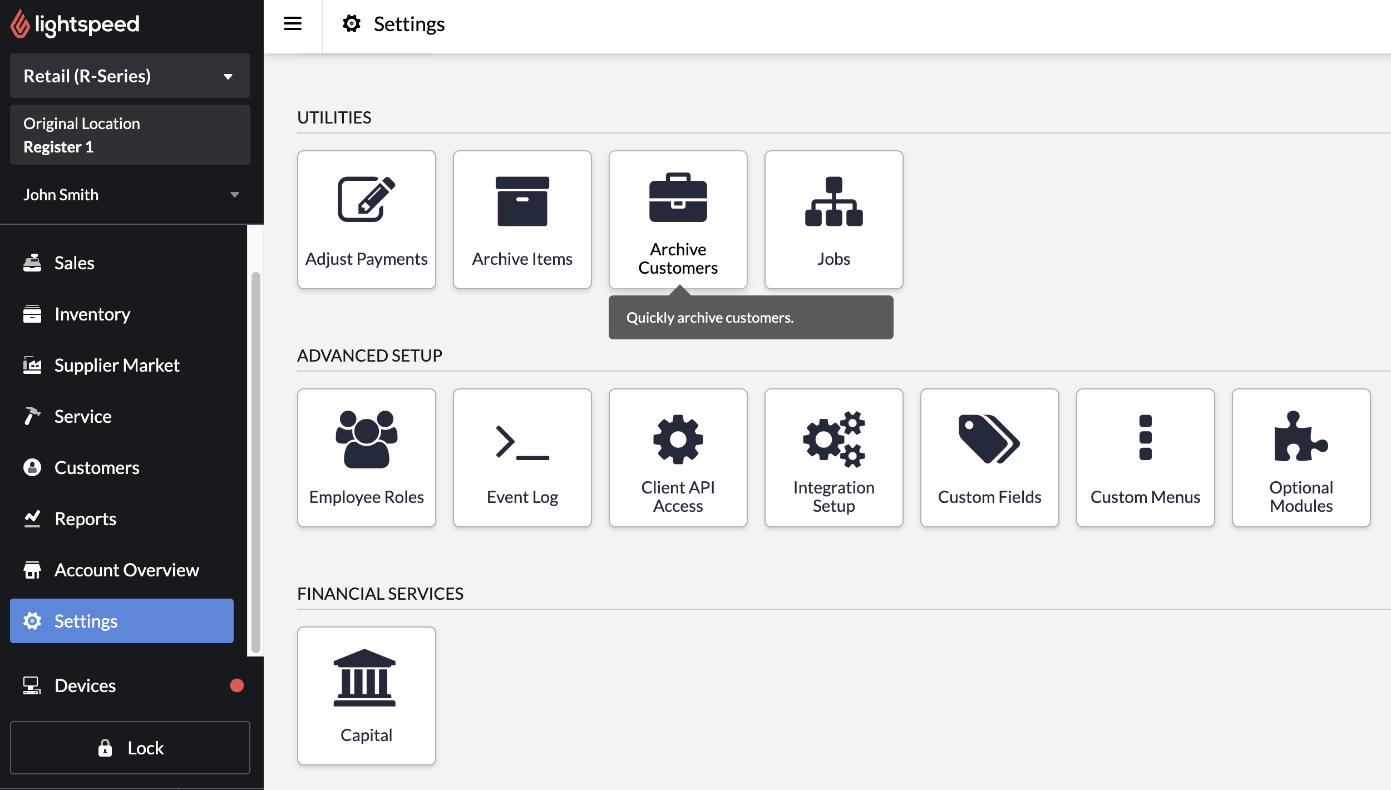Open the Capital bank tile
Screen dimensions: 1391x790
tap(366, 696)
